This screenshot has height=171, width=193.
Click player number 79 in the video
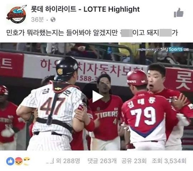(144, 116)
